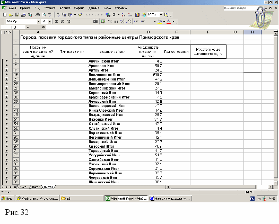
Task: Open Excel Help question icon
Action: pos(166,15)
